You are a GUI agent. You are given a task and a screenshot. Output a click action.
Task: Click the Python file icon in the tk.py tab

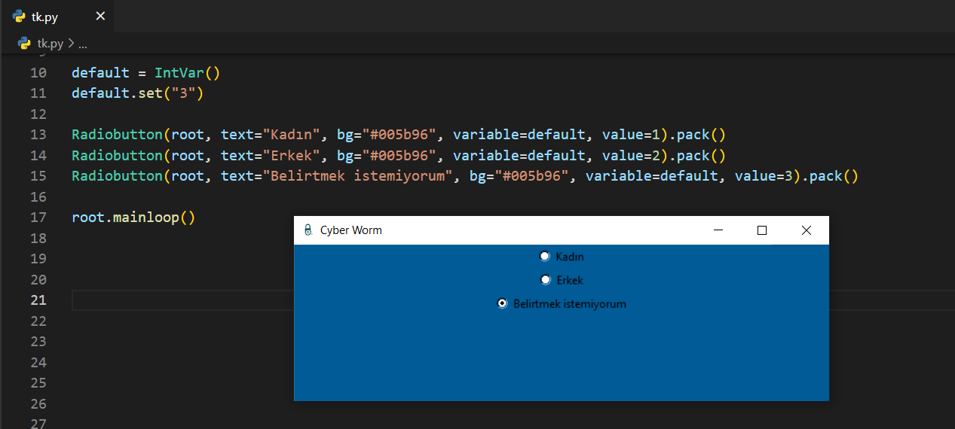(19, 17)
